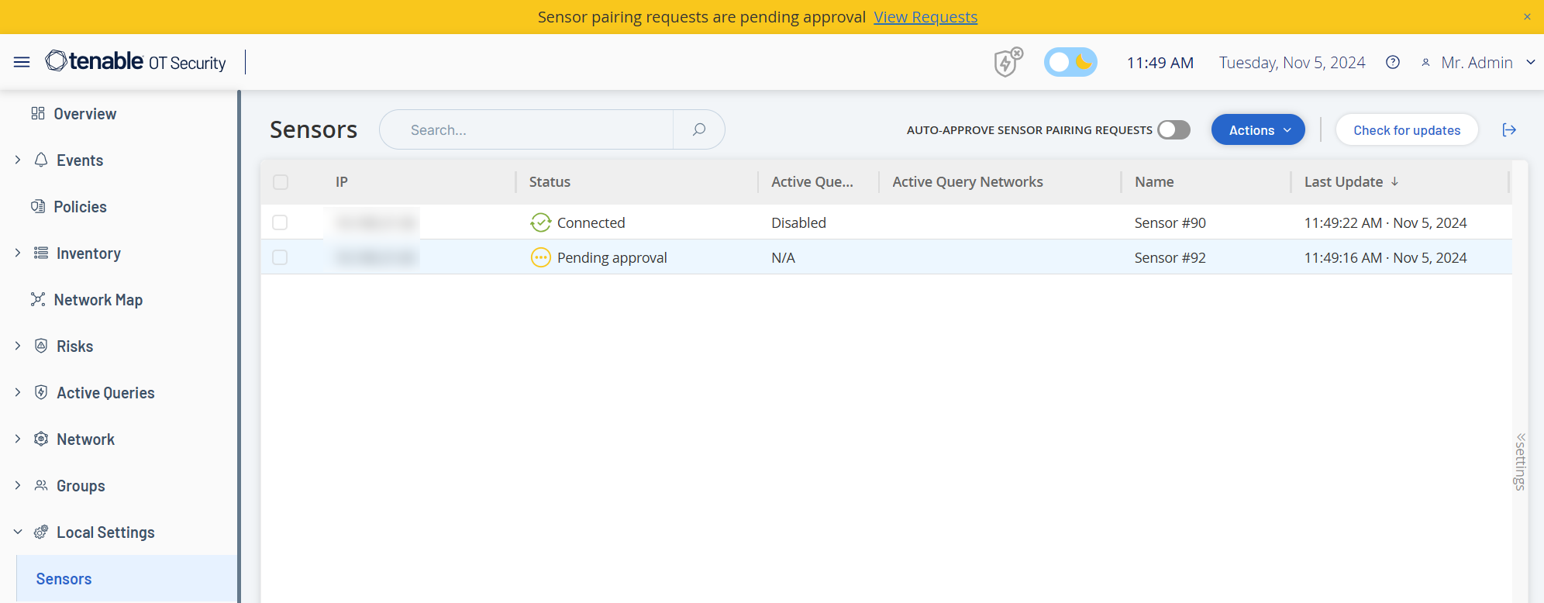Click the Pending approval status icon

pyautogui.click(x=540, y=257)
